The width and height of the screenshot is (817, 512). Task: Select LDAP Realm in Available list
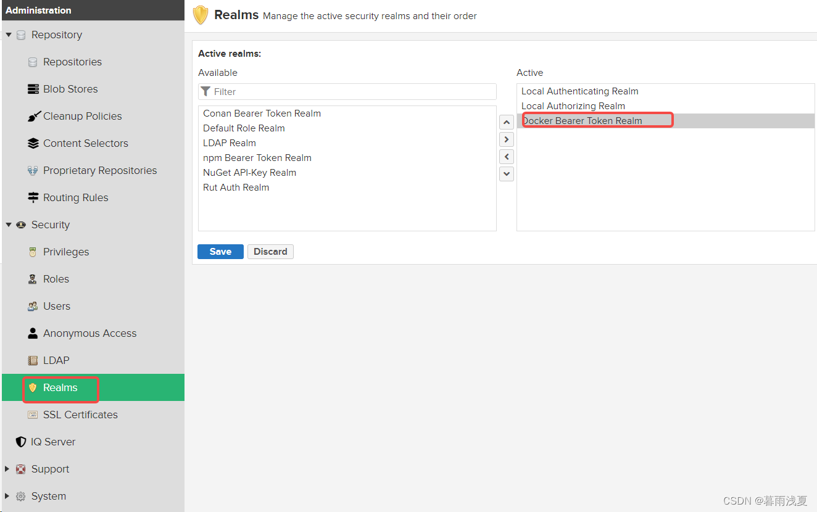[230, 143]
